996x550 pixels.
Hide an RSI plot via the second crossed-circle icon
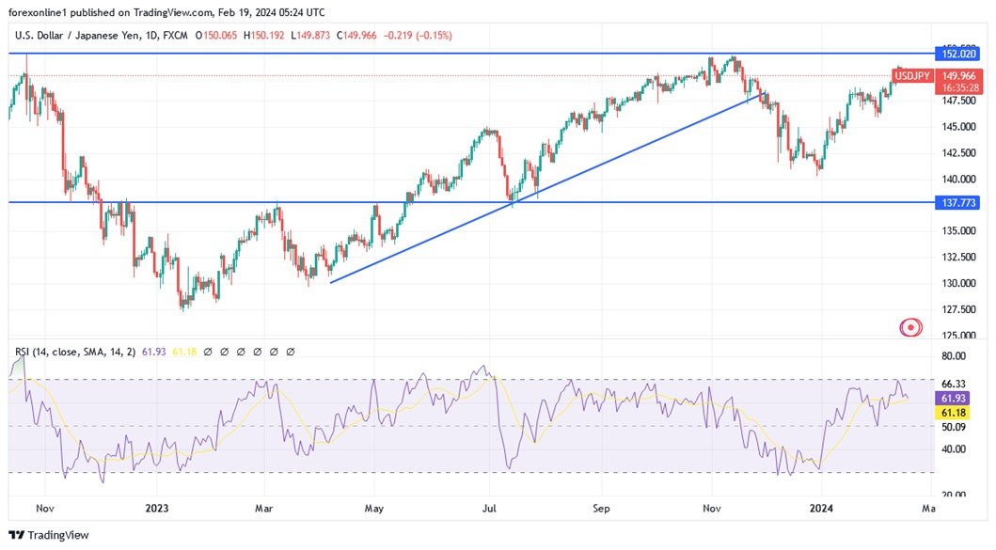[224, 351]
